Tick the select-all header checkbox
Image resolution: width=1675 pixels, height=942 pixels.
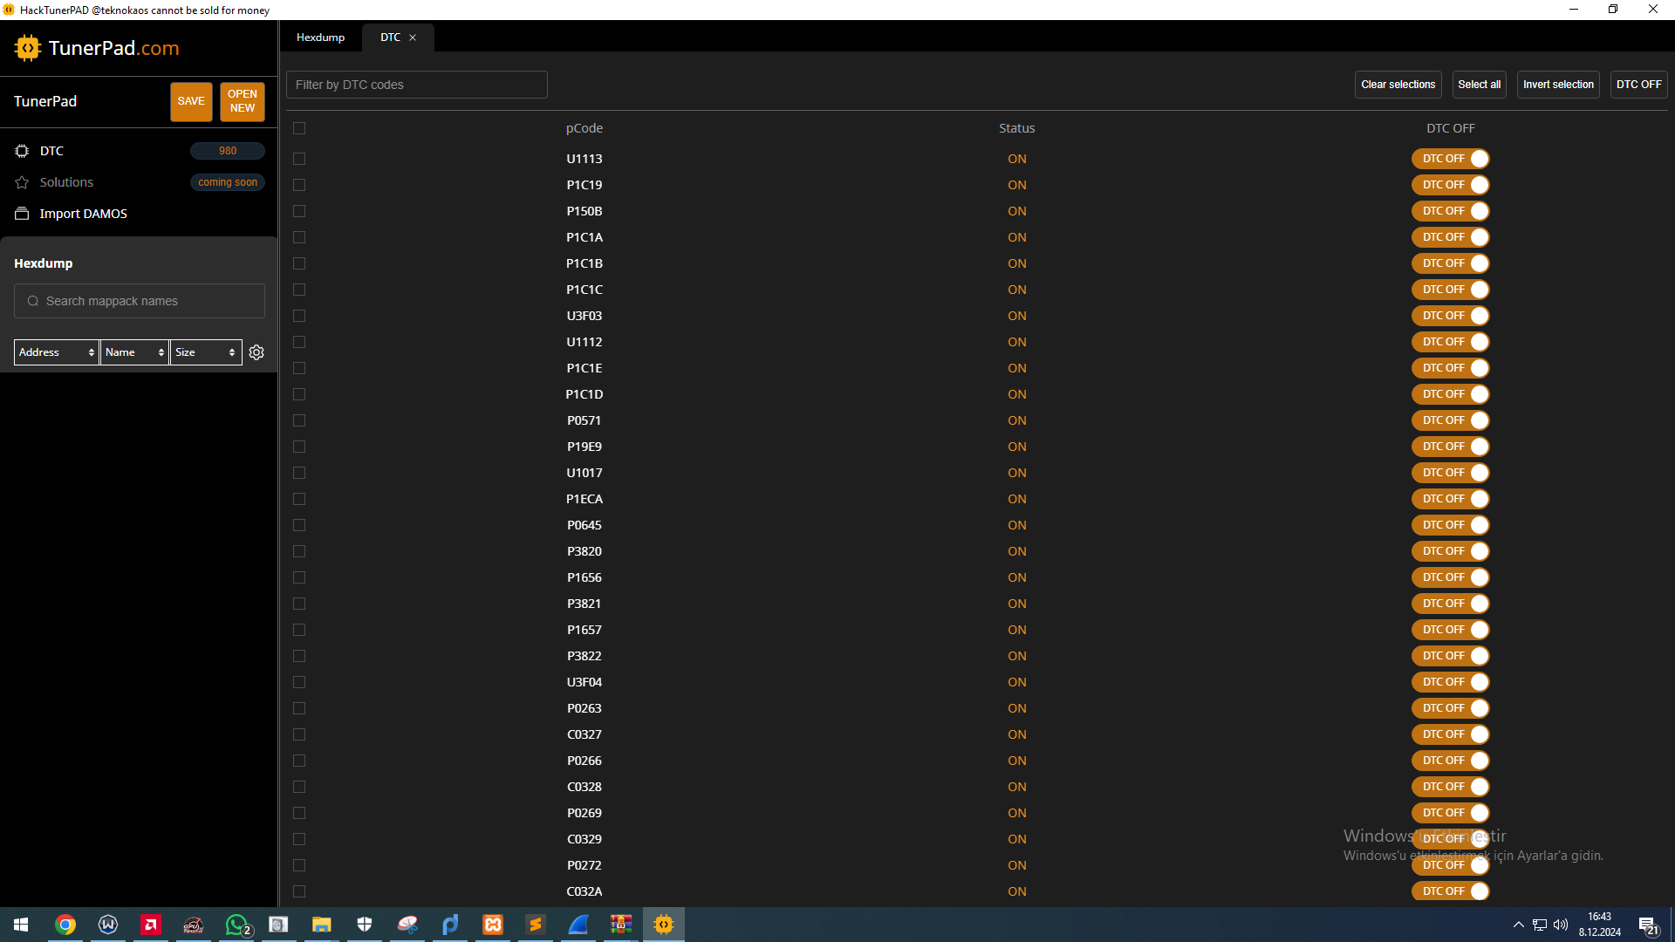299,128
